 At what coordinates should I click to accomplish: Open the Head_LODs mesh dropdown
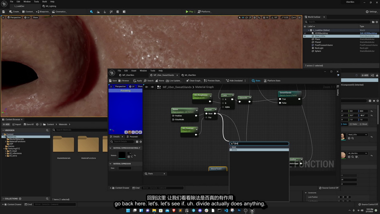[x=358, y=135]
